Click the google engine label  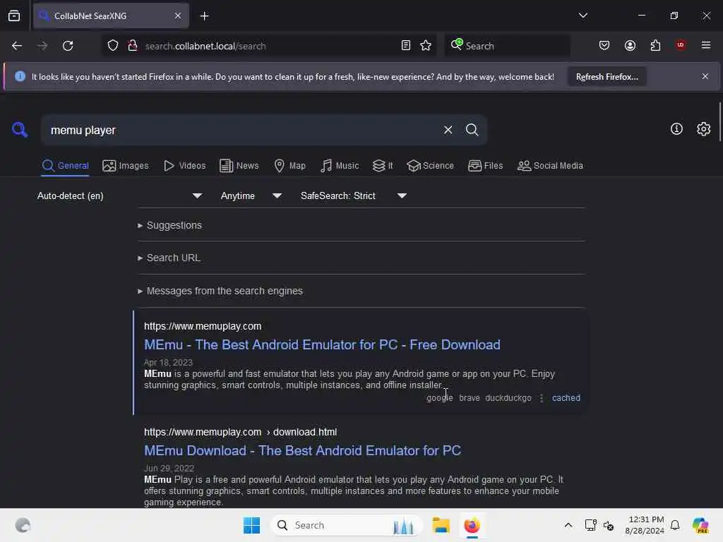tap(439, 398)
